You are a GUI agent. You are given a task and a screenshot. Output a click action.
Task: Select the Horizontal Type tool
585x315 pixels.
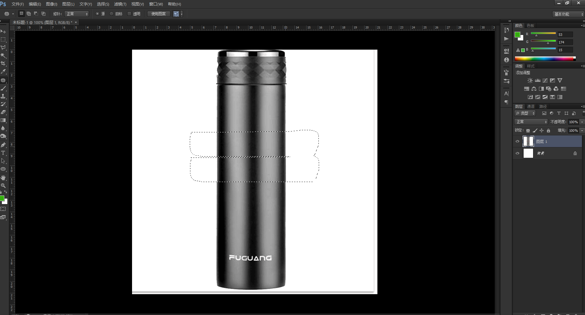tap(3, 153)
